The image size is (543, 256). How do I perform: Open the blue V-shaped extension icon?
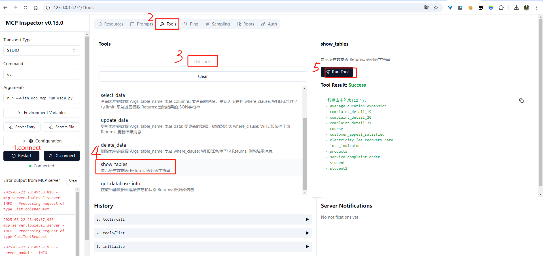tap(450, 8)
